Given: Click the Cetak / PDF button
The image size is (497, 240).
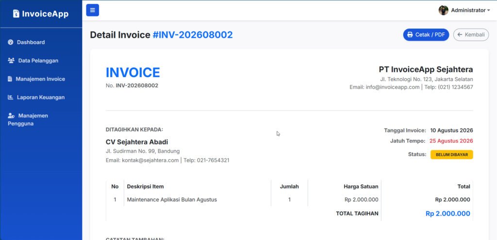Looking at the screenshot, I should [x=426, y=35].
